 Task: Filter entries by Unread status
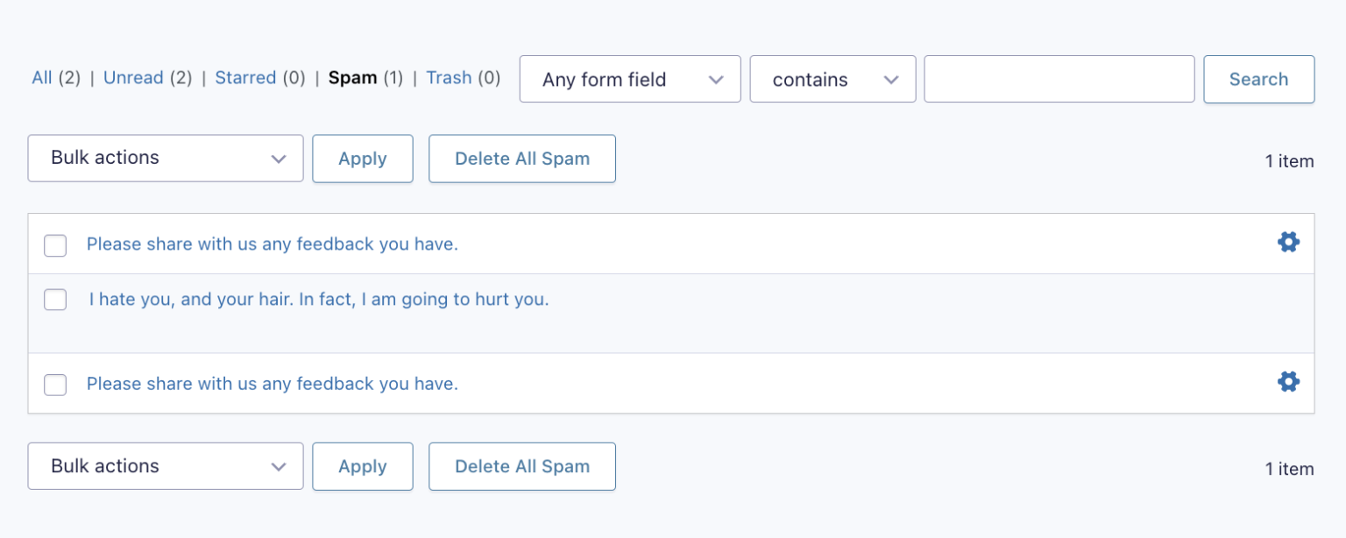(133, 77)
